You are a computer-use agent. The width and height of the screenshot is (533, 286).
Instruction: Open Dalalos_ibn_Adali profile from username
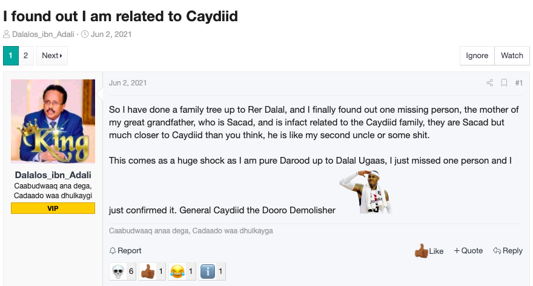pos(53,175)
